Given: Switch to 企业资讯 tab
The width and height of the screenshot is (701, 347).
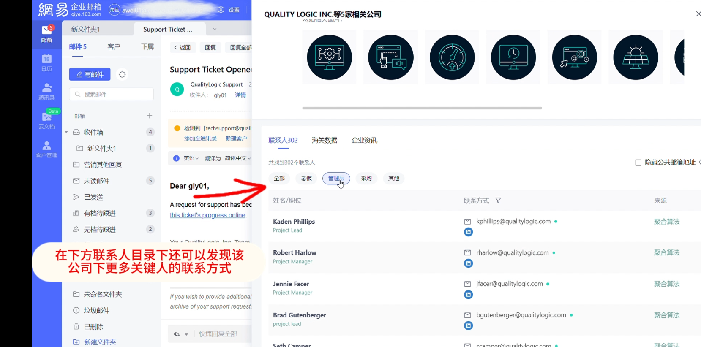Looking at the screenshot, I should [x=364, y=140].
